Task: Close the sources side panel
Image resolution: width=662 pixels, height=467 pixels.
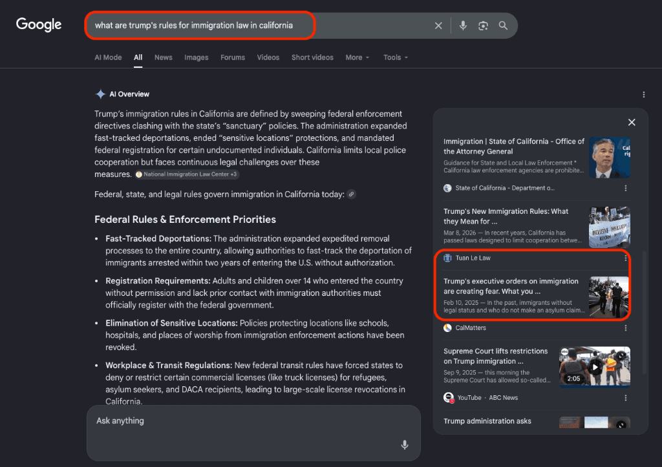Action: click(632, 122)
